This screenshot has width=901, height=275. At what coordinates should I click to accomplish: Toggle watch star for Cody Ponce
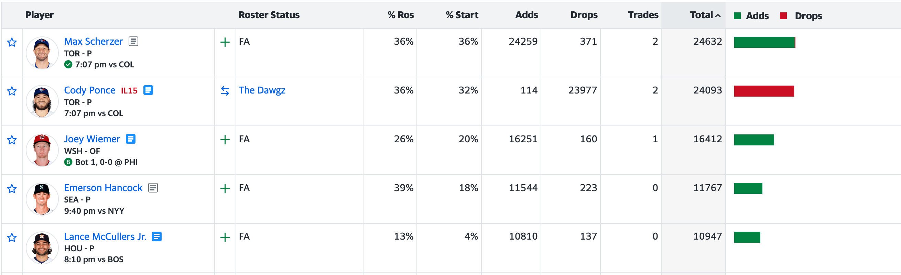click(12, 91)
